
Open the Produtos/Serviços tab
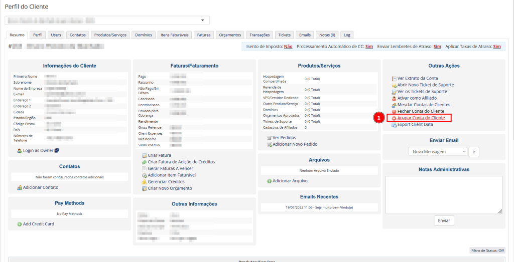click(x=110, y=35)
